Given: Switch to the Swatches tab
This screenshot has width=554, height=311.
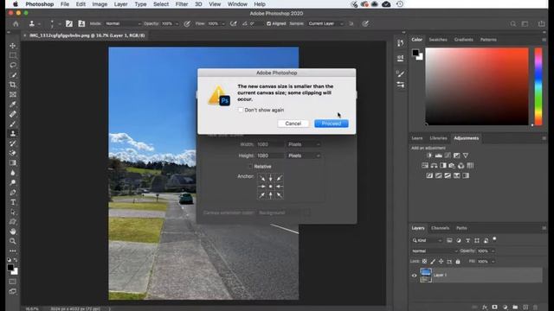Looking at the screenshot, I should 438,40.
